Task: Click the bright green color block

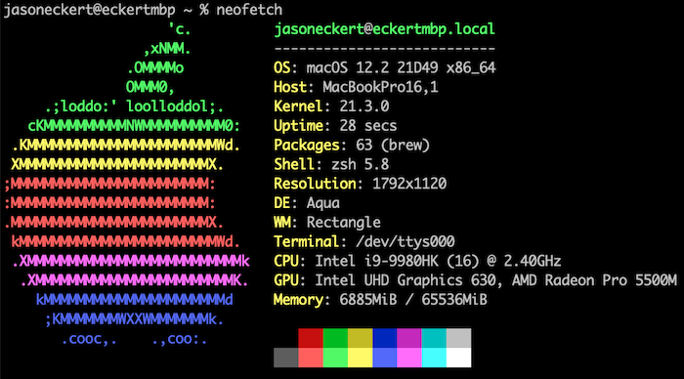Action: click(x=335, y=358)
